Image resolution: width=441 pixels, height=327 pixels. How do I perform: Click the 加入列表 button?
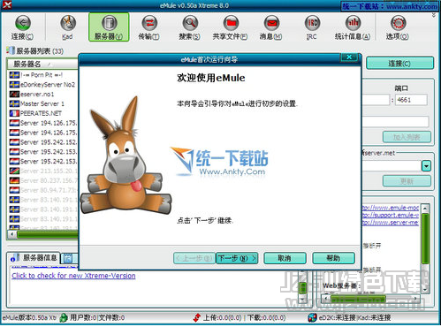pos(407,137)
